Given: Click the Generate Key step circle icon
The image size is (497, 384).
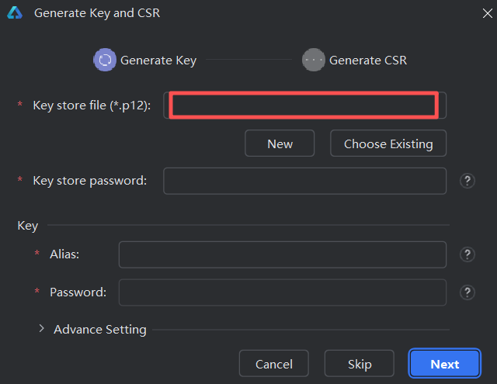Looking at the screenshot, I should pos(104,60).
